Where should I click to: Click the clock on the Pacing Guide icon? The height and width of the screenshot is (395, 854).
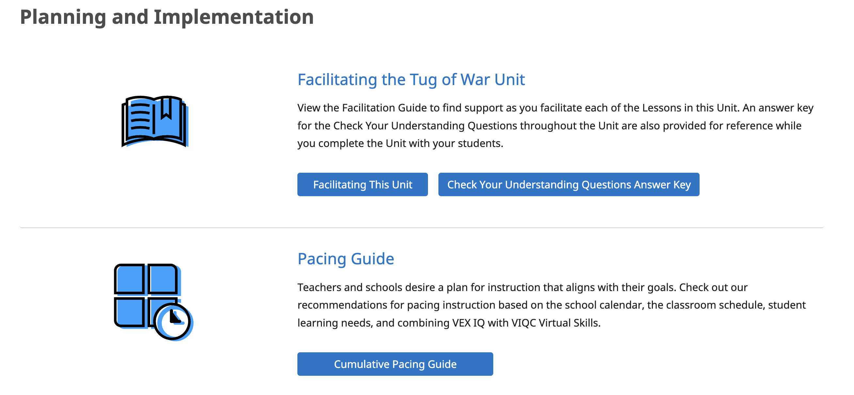(173, 321)
